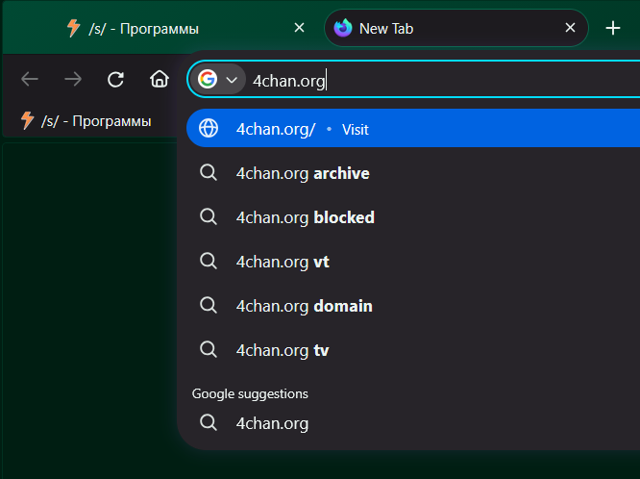This screenshot has width=640, height=479.
Task: Go back with the back arrow
Action: (30, 79)
